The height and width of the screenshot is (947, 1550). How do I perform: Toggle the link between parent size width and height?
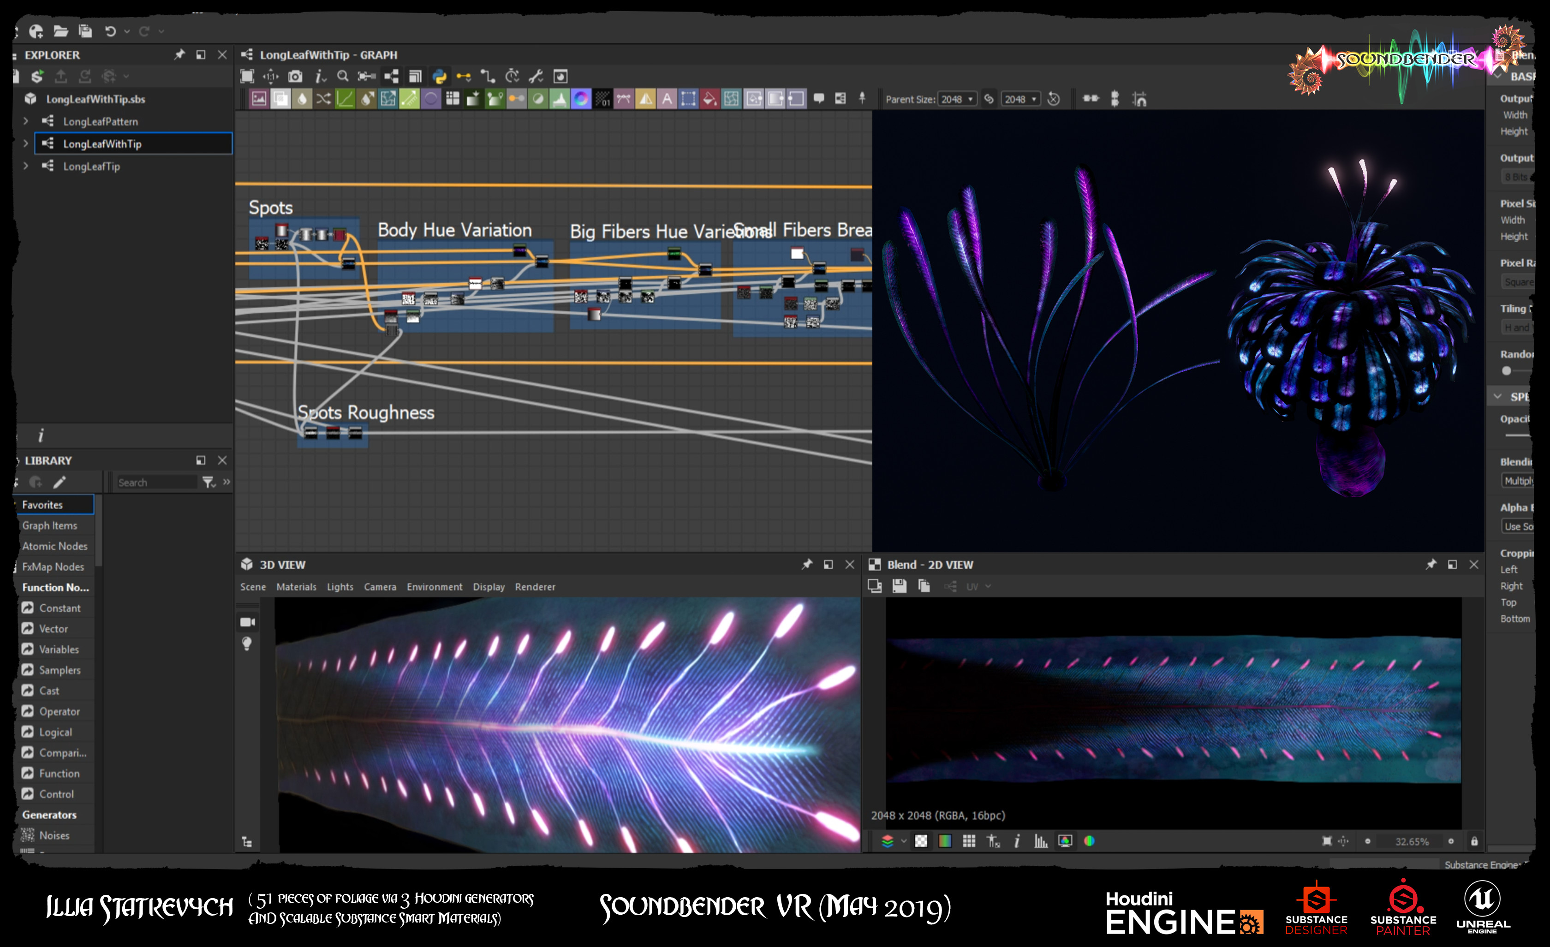coord(989,99)
